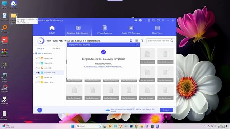Check the Photo category checkbox
The width and height of the screenshot is (230, 129).
[38, 58]
